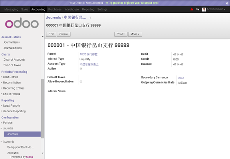Click the Journal Entries section header
Screen dimensions: 230x159
click(x=11, y=37)
